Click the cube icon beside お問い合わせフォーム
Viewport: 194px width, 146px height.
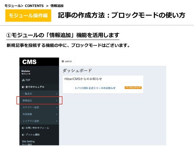[23, 128]
